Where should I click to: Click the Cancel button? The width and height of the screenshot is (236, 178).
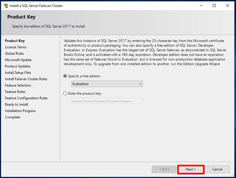tap(217, 169)
